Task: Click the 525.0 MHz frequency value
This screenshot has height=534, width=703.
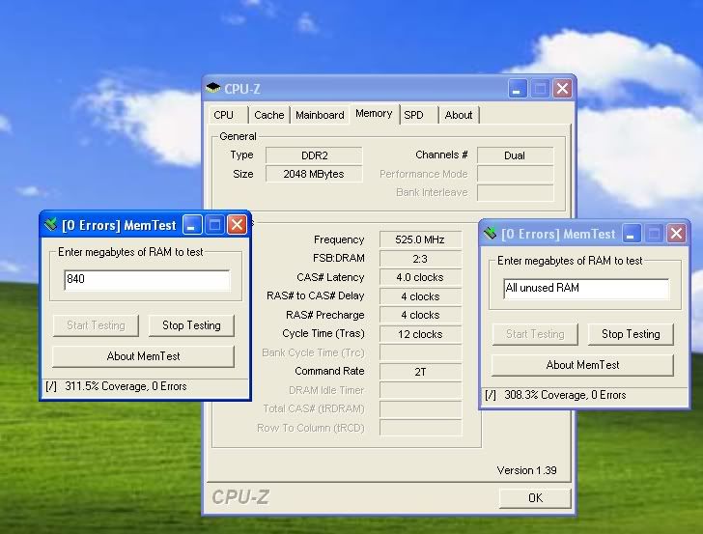Action: pos(421,239)
